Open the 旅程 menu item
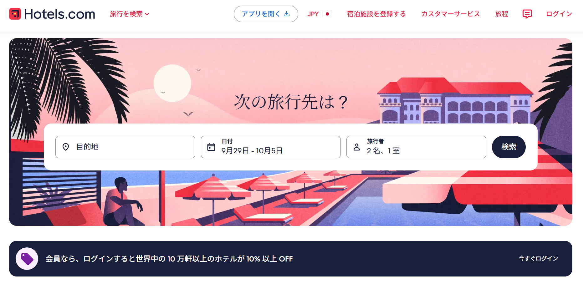583x284 pixels. 502,14
